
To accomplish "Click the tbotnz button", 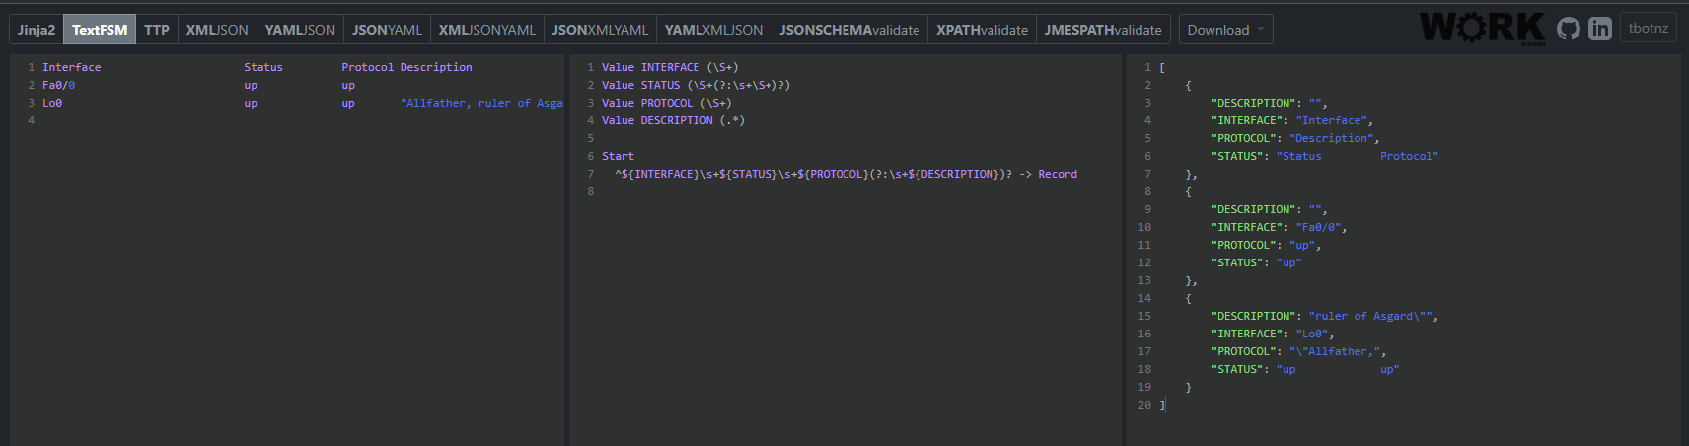I will [x=1648, y=29].
